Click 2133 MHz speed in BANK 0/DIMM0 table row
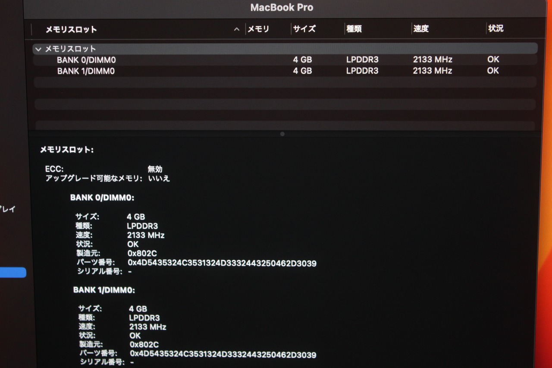 tap(433, 60)
